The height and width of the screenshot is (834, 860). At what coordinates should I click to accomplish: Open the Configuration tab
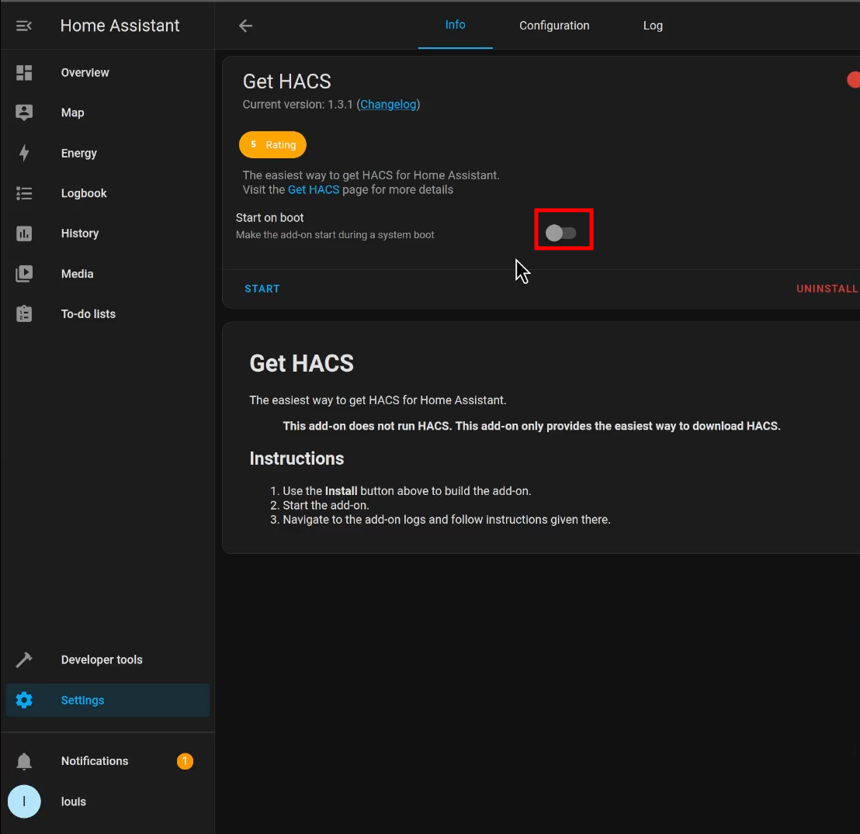coord(554,26)
